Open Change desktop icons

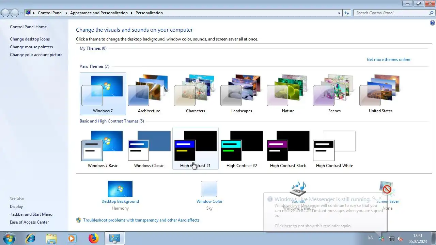tap(30, 39)
